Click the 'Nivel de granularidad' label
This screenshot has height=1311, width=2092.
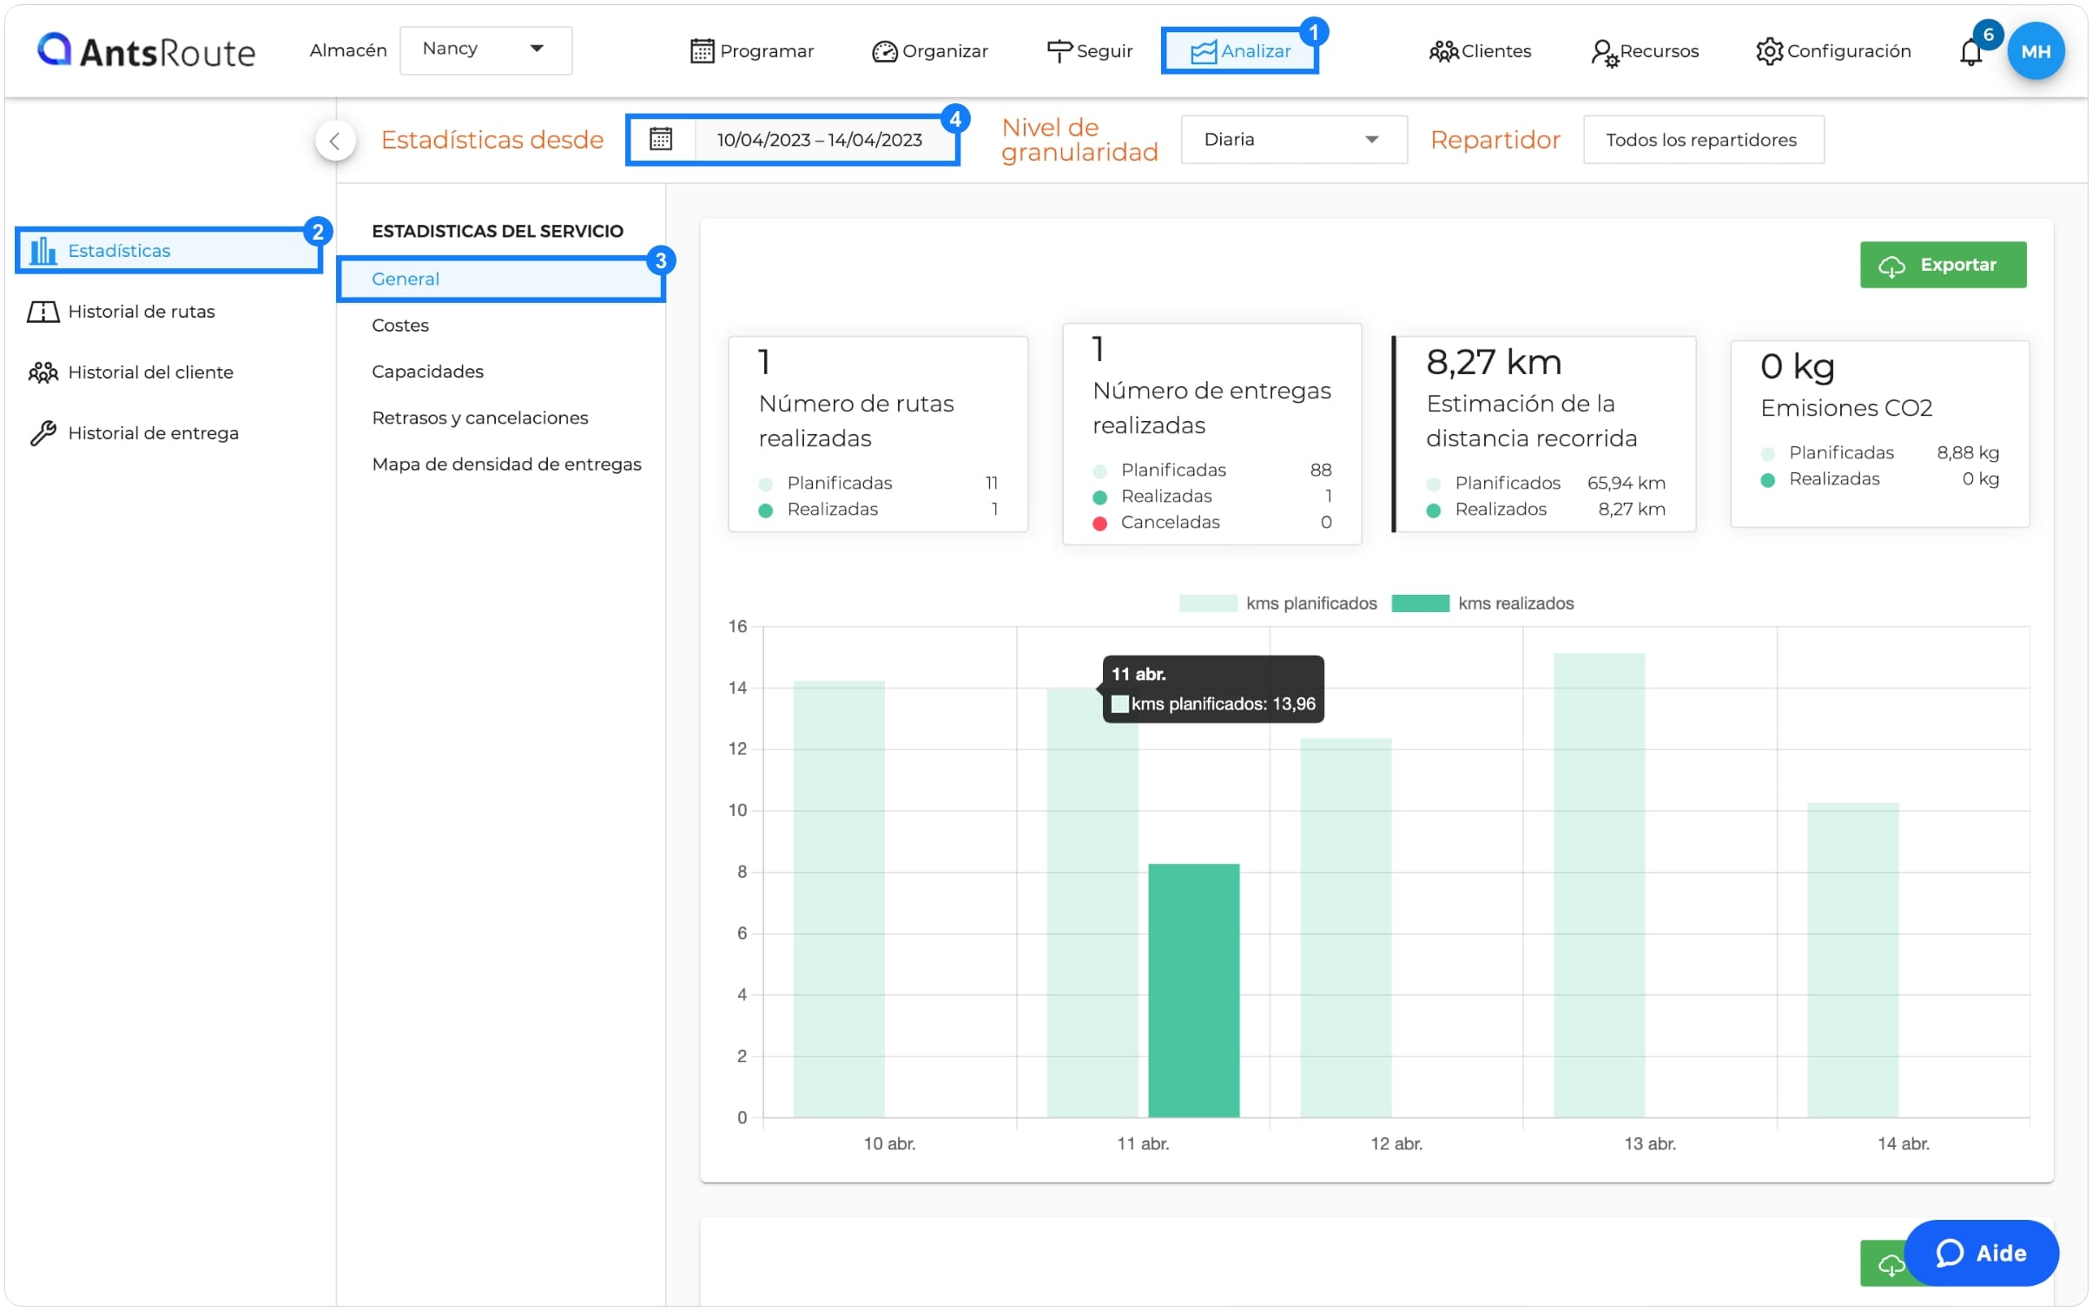(1079, 140)
